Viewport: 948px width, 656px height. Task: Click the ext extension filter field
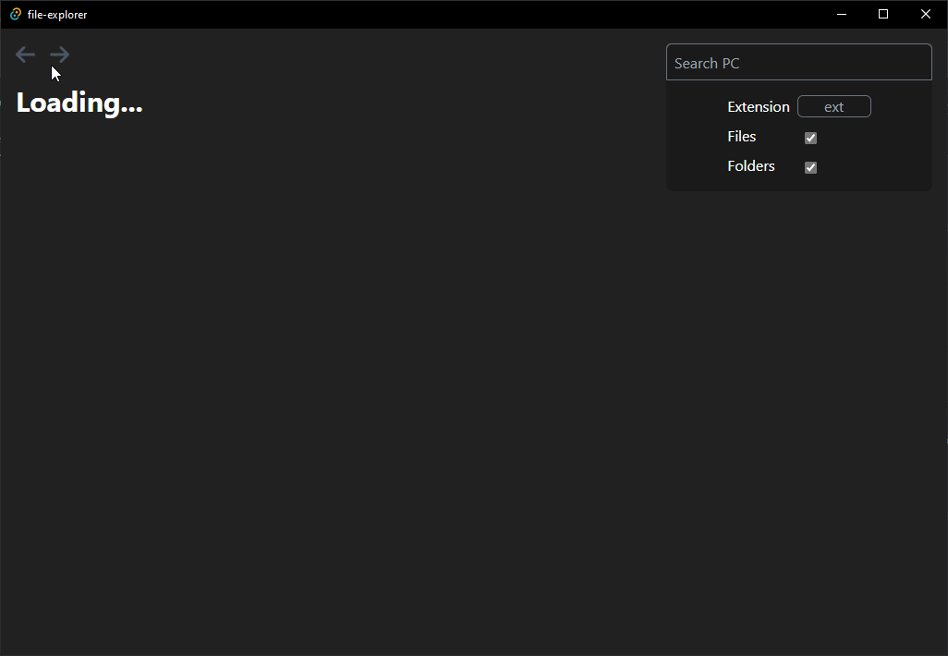833,106
